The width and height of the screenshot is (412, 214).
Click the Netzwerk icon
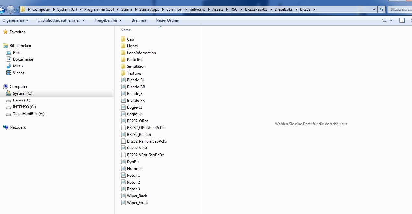point(5,127)
